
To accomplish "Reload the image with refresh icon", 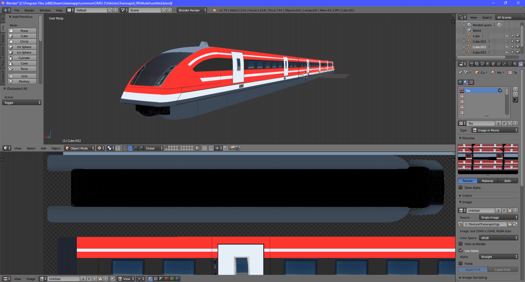I will [x=515, y=224].
